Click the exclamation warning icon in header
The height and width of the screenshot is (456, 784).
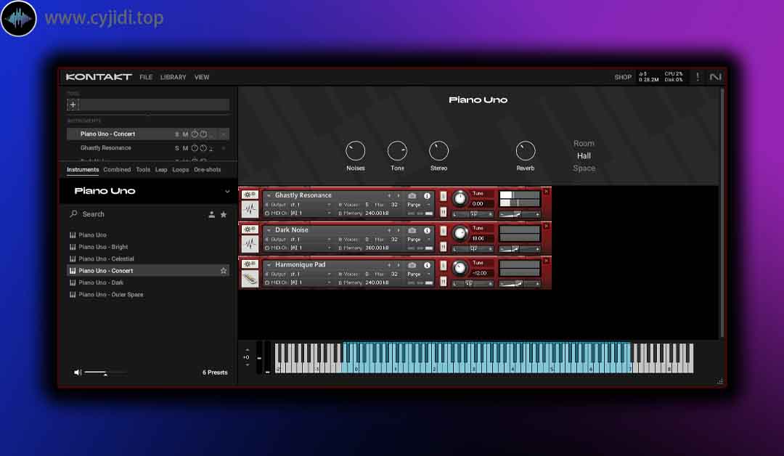[x=698, y=77]
